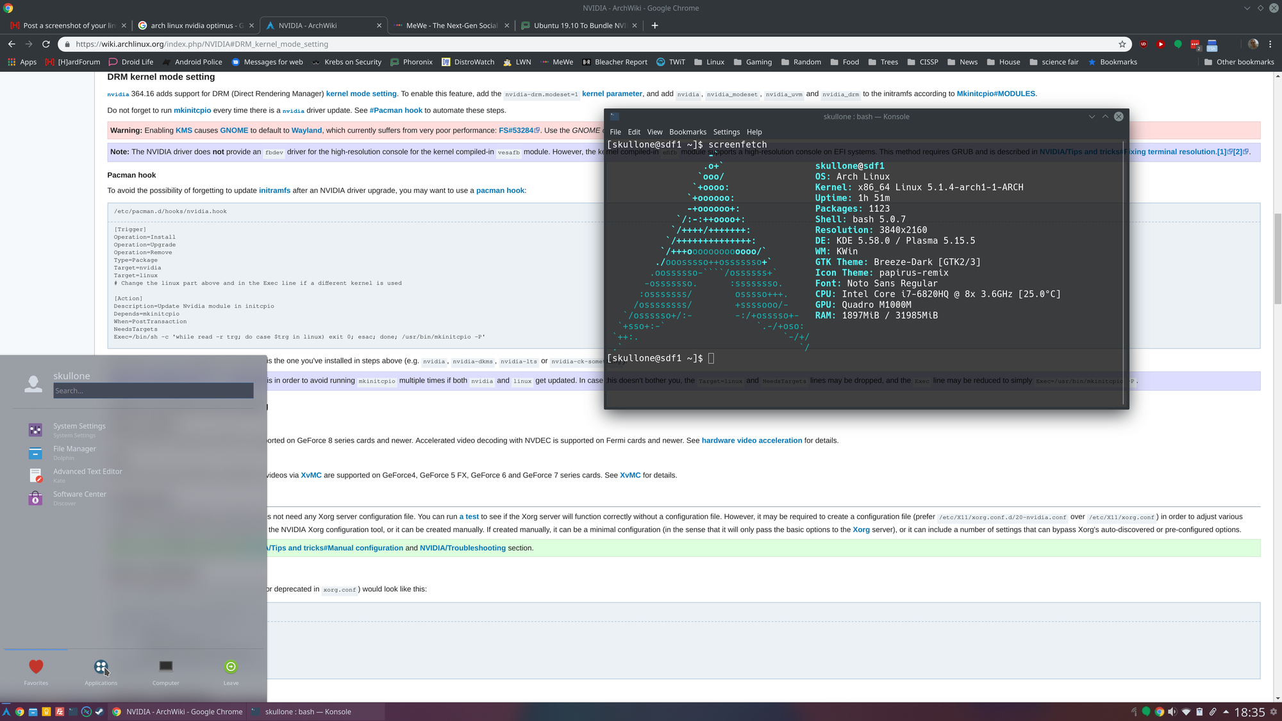This screenshot has width=1282, height=721.
Task: Follow the Mkinitcpio#MODULES link
Action: coord(995,94)
